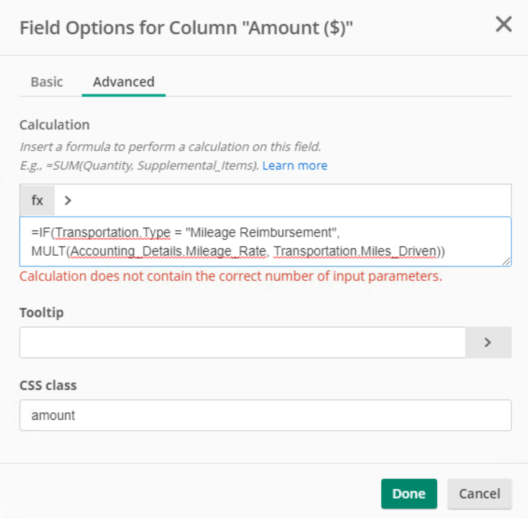Click the dialog title "Field Options for Column"
The height and width of the screenshot is (518, 528).
tap(129, 27)
